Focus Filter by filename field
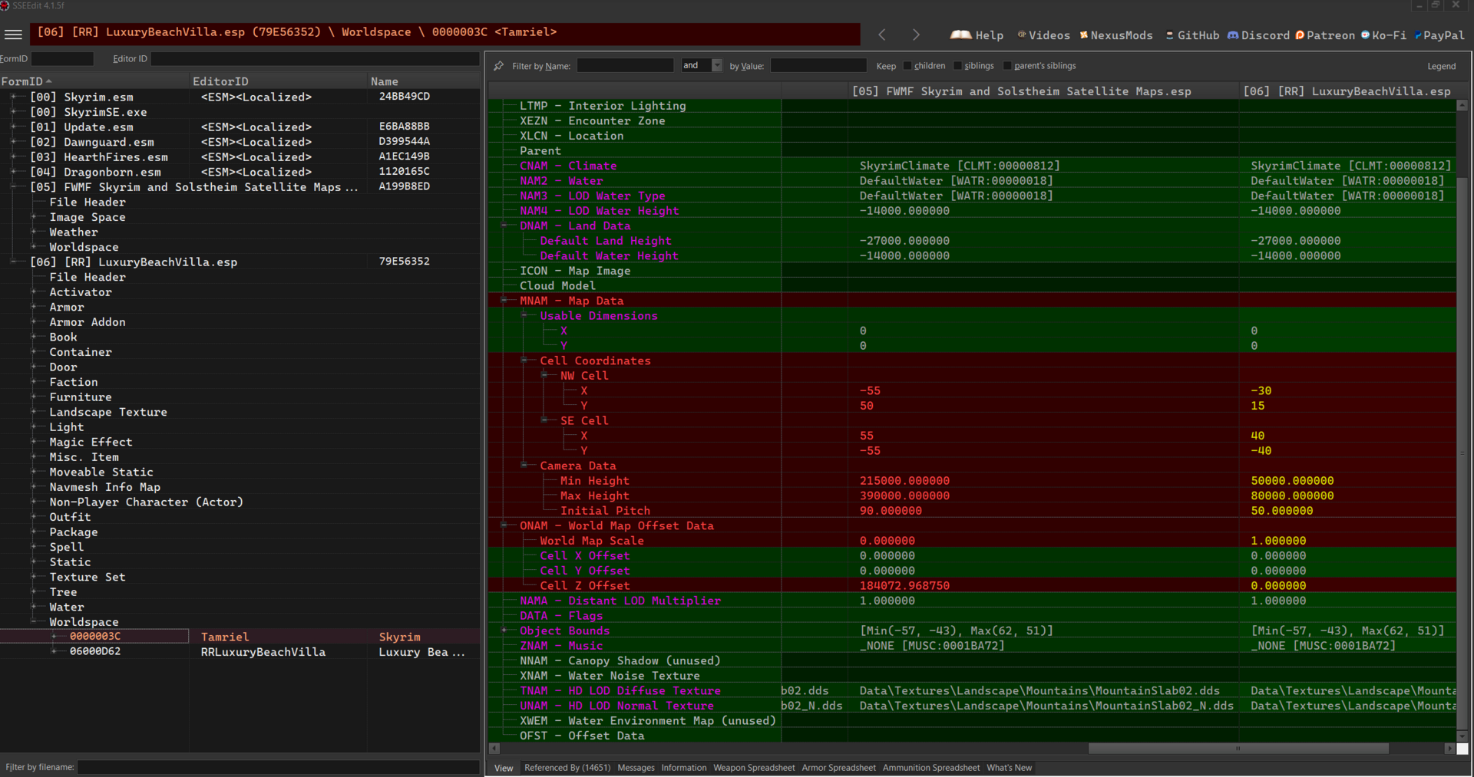 (x=278, y=767)
